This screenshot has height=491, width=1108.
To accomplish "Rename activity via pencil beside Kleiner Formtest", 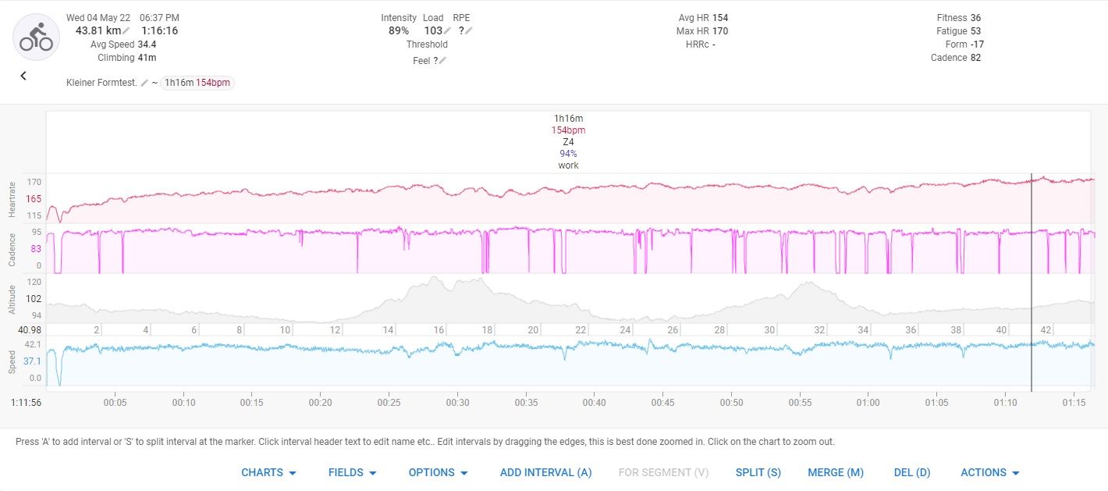I will point(144,83).
